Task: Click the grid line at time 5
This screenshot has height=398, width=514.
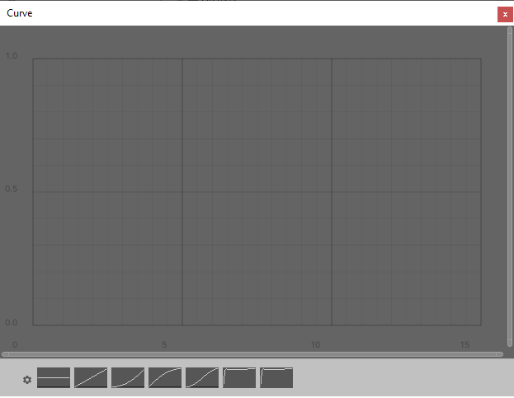Action: point(182,192)
